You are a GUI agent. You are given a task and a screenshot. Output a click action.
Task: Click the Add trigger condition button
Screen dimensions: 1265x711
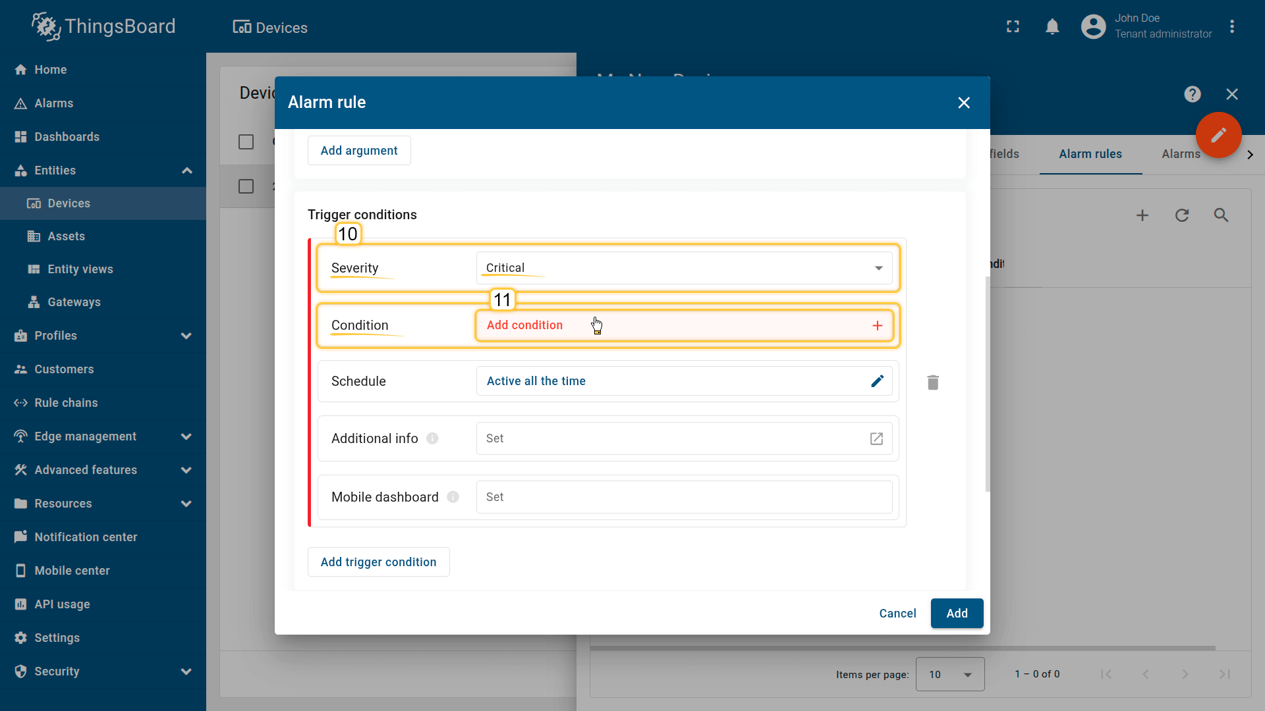378,562
